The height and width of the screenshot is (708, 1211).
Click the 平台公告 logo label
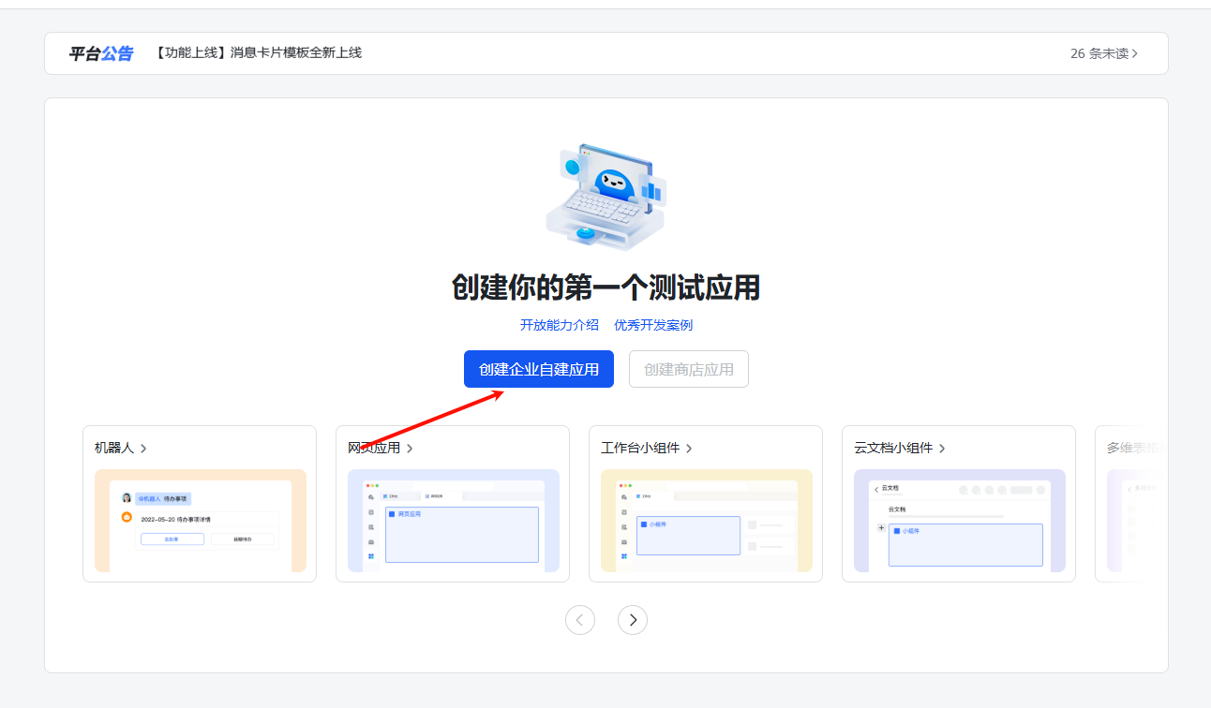coord(101,53)
